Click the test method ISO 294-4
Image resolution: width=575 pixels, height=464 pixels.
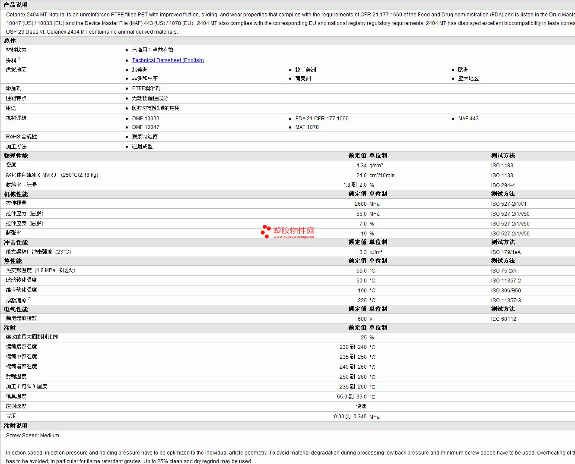(x=503, y=185)
